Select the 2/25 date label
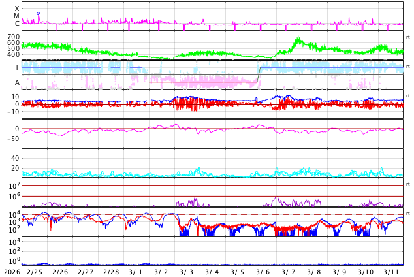The image size is (414, 277). [35, 272]
